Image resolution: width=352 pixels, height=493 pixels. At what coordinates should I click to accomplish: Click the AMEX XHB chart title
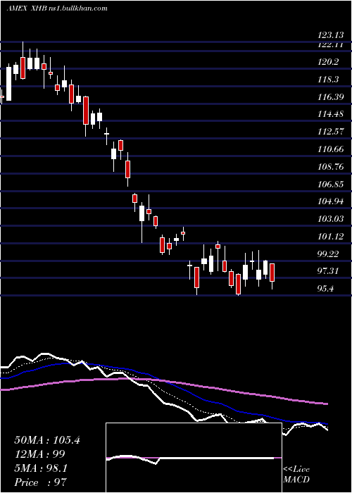pyautogui.click(x=57, y=8)
